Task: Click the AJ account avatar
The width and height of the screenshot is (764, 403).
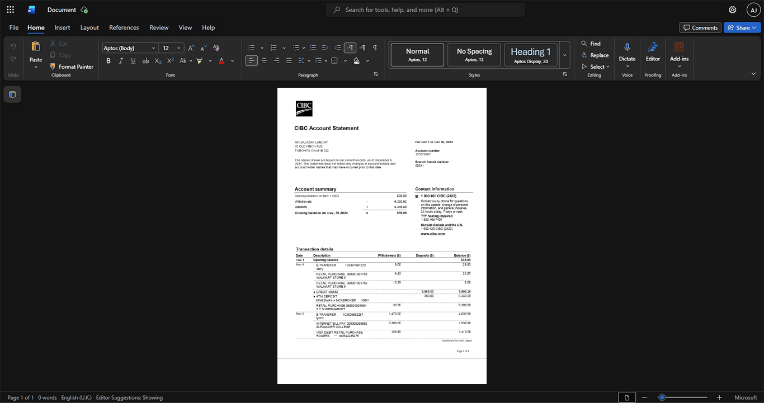Action: [x=753, y=10]
